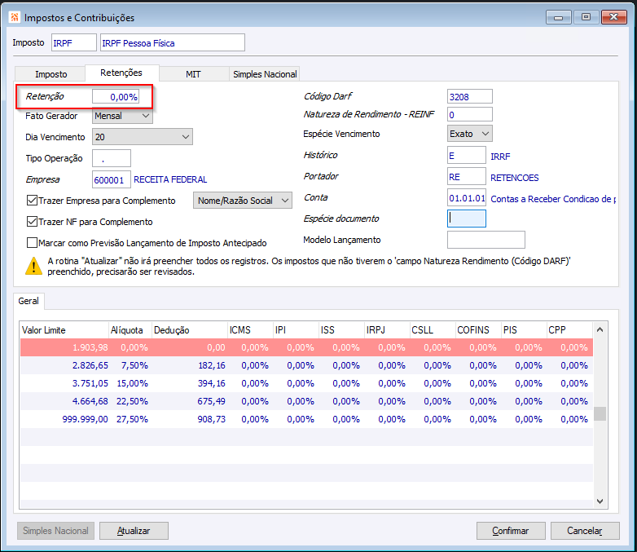637x552 pixels.
Task: Switch to the Simples Nacional tab
Action: pyautogui.click(x=265, y=74)
